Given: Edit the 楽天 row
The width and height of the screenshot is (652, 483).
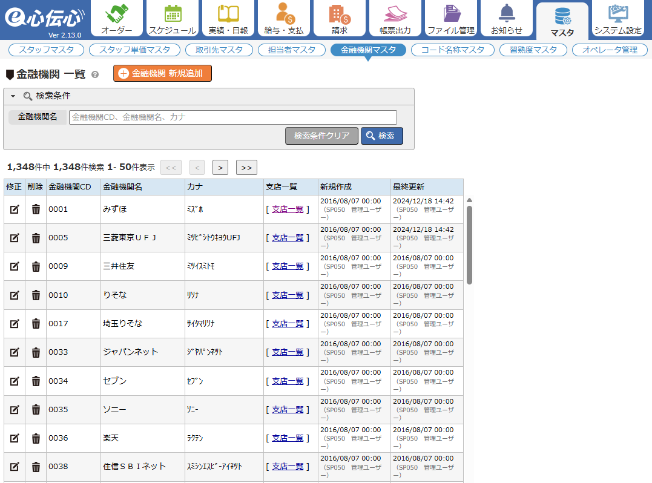Looking at the screenshot, I should [15, 438].
